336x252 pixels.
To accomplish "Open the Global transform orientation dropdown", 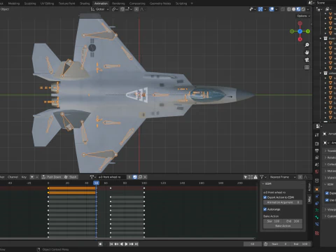I will point(100,9).
